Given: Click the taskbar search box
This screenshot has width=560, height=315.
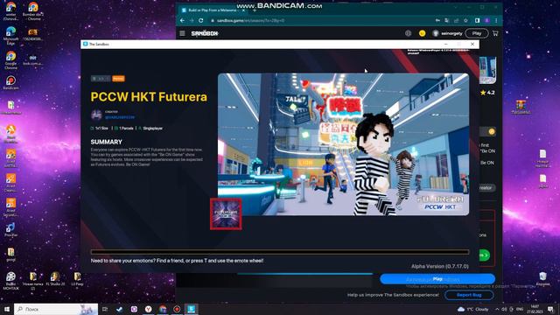Looking at the screenshot, I should pyautogui.click(x=56, y=309).
